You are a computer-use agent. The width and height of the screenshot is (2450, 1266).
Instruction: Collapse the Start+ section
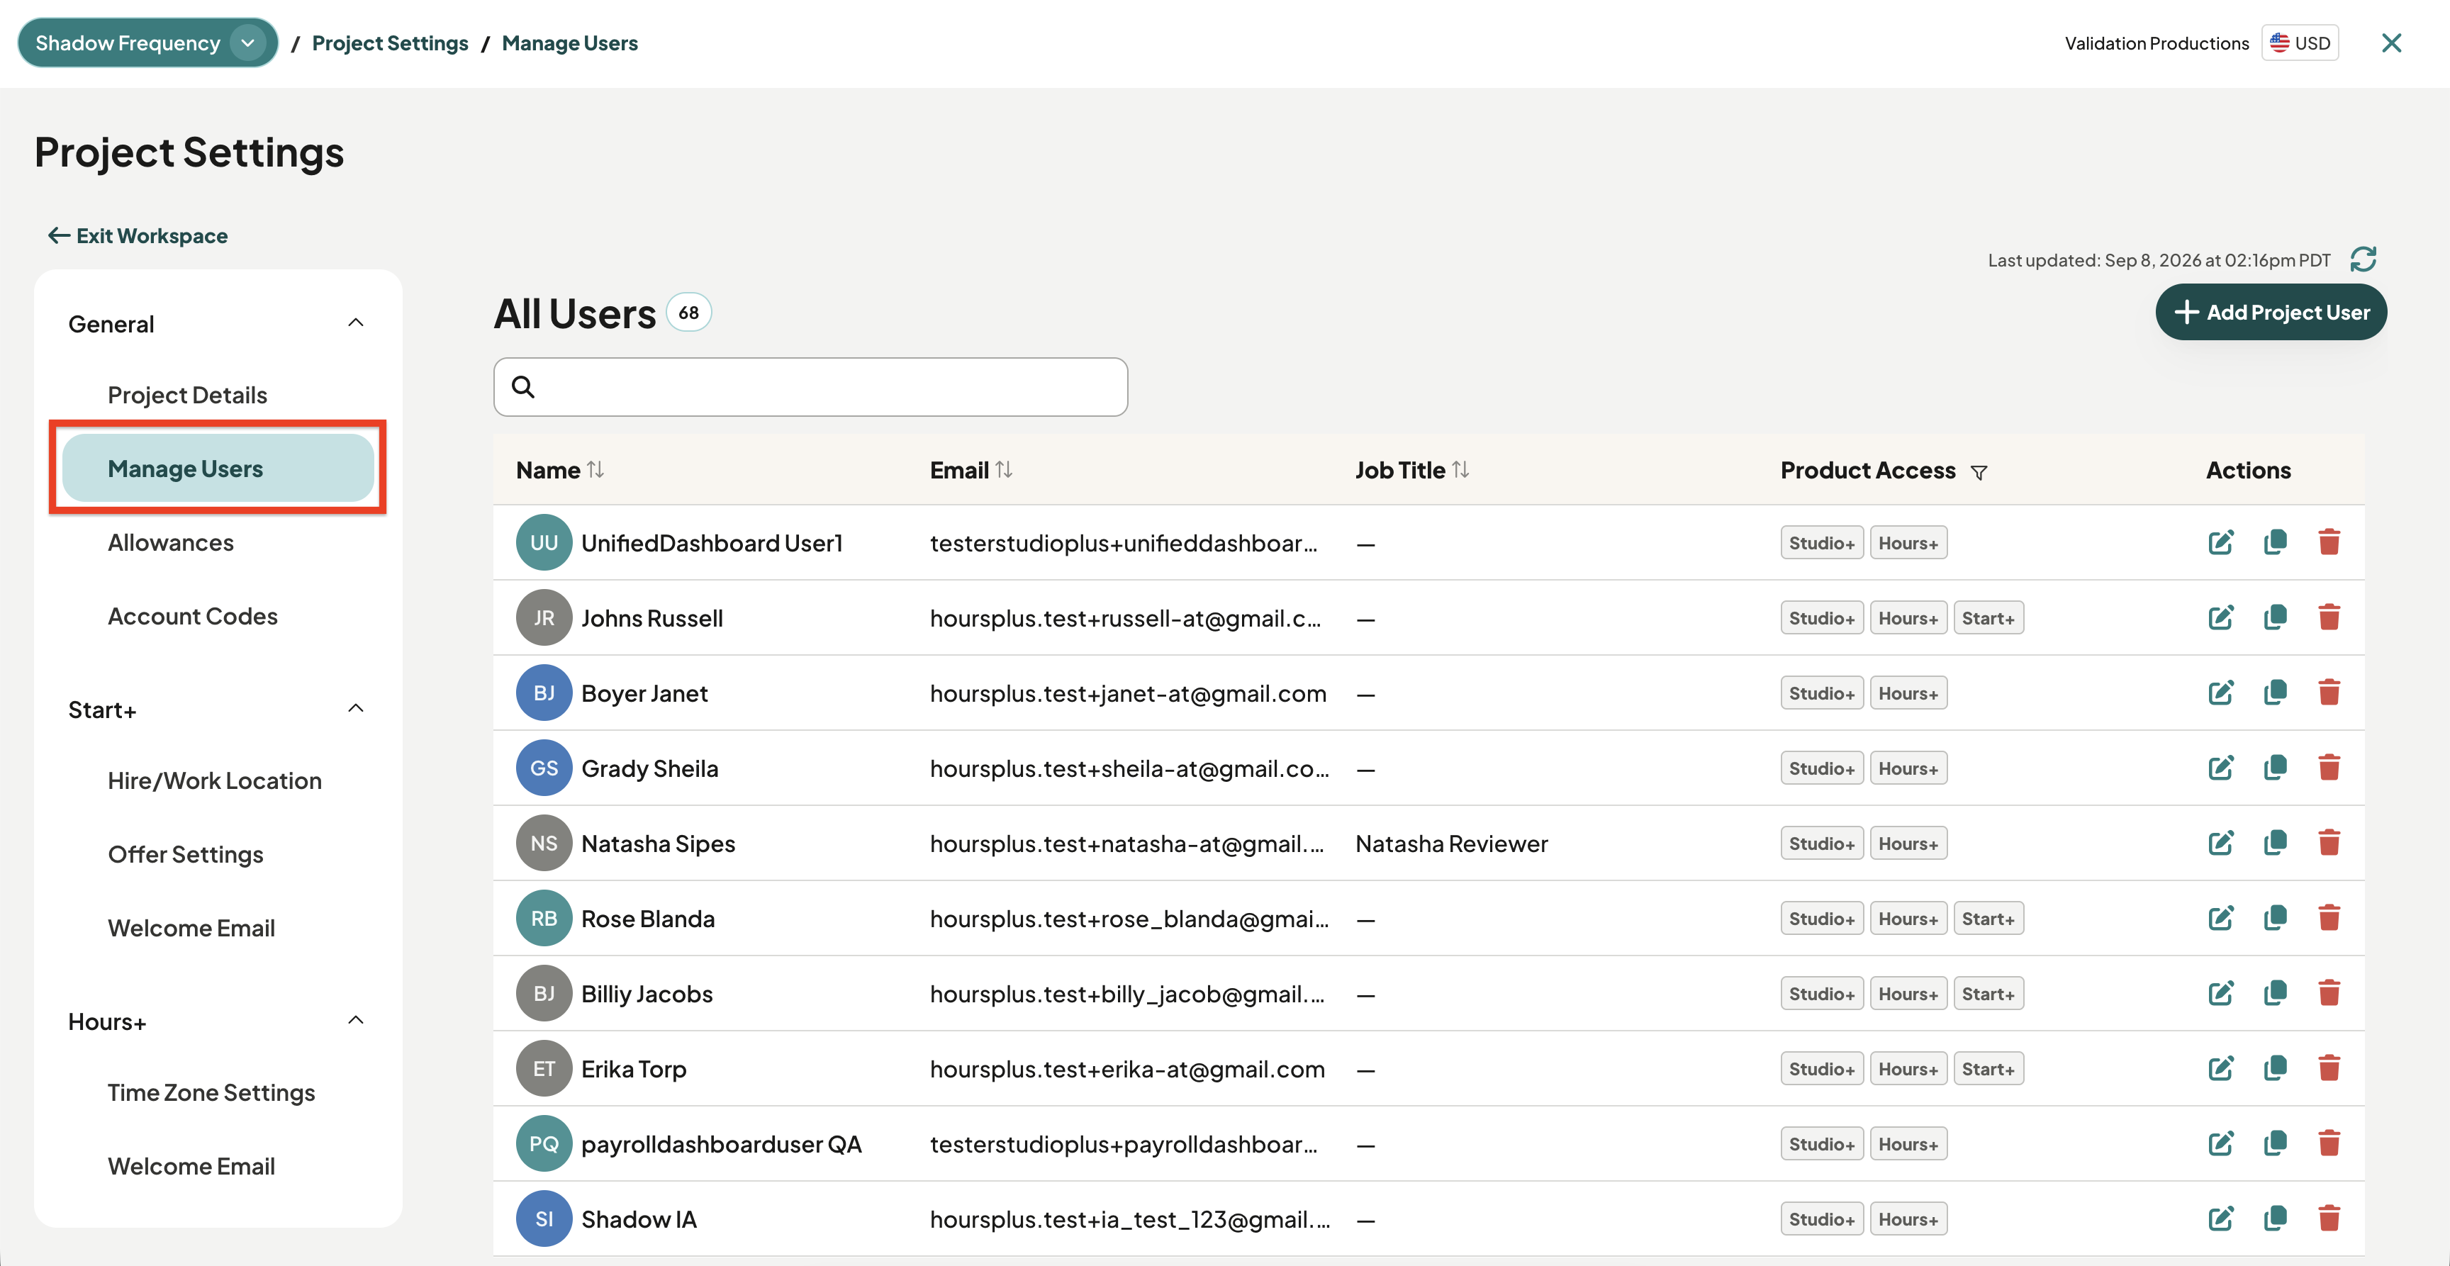(x=356, y=709)
